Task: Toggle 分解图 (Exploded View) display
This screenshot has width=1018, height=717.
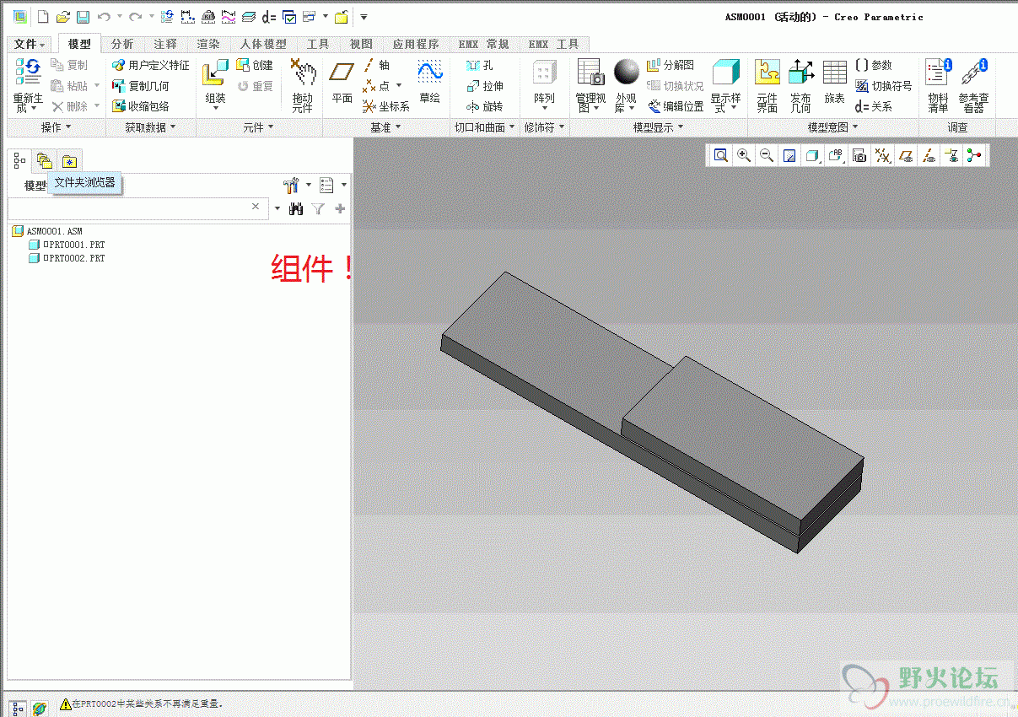Action: click(x=671, y=65)
